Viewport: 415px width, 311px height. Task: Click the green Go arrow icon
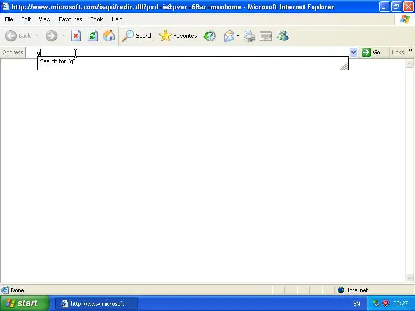pos(366,52)
